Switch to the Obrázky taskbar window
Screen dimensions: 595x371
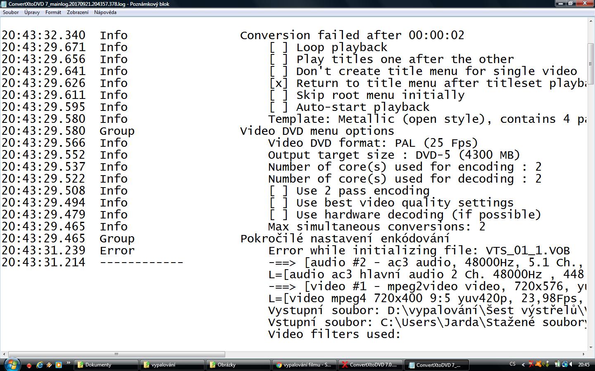[238, 365]
